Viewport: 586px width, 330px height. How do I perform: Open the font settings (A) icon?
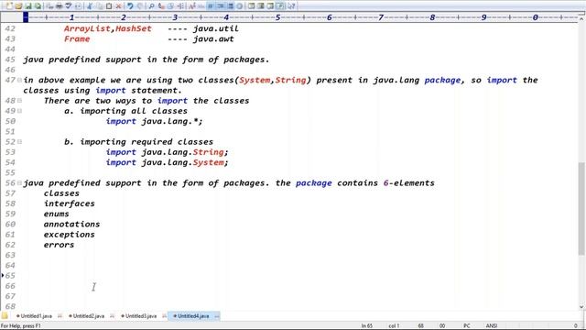click(191, 6)
